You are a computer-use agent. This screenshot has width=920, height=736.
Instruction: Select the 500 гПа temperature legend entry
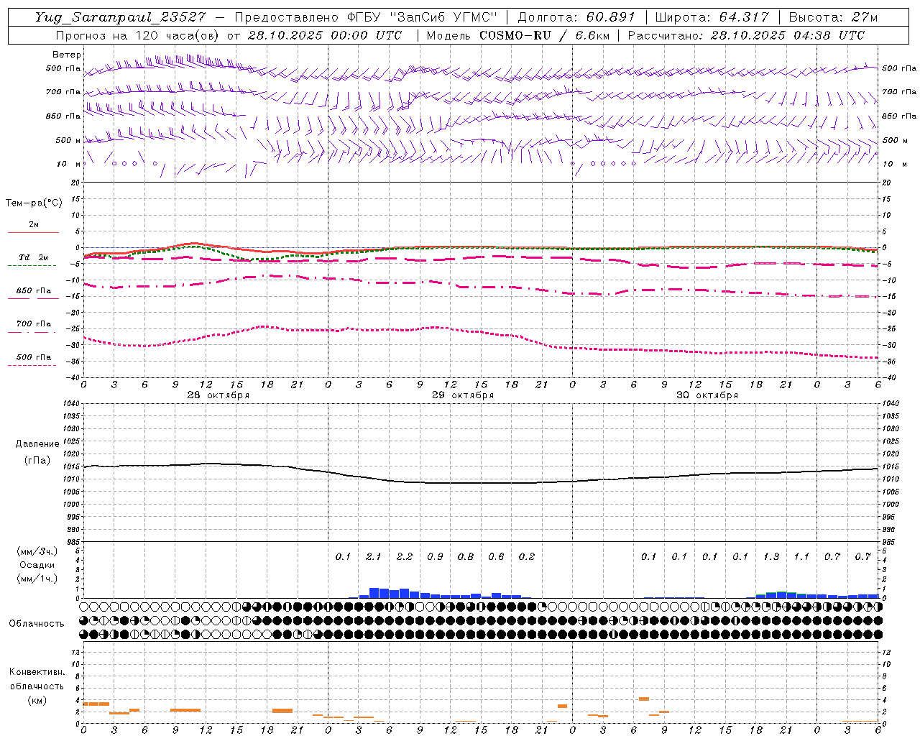pos(34,357)
